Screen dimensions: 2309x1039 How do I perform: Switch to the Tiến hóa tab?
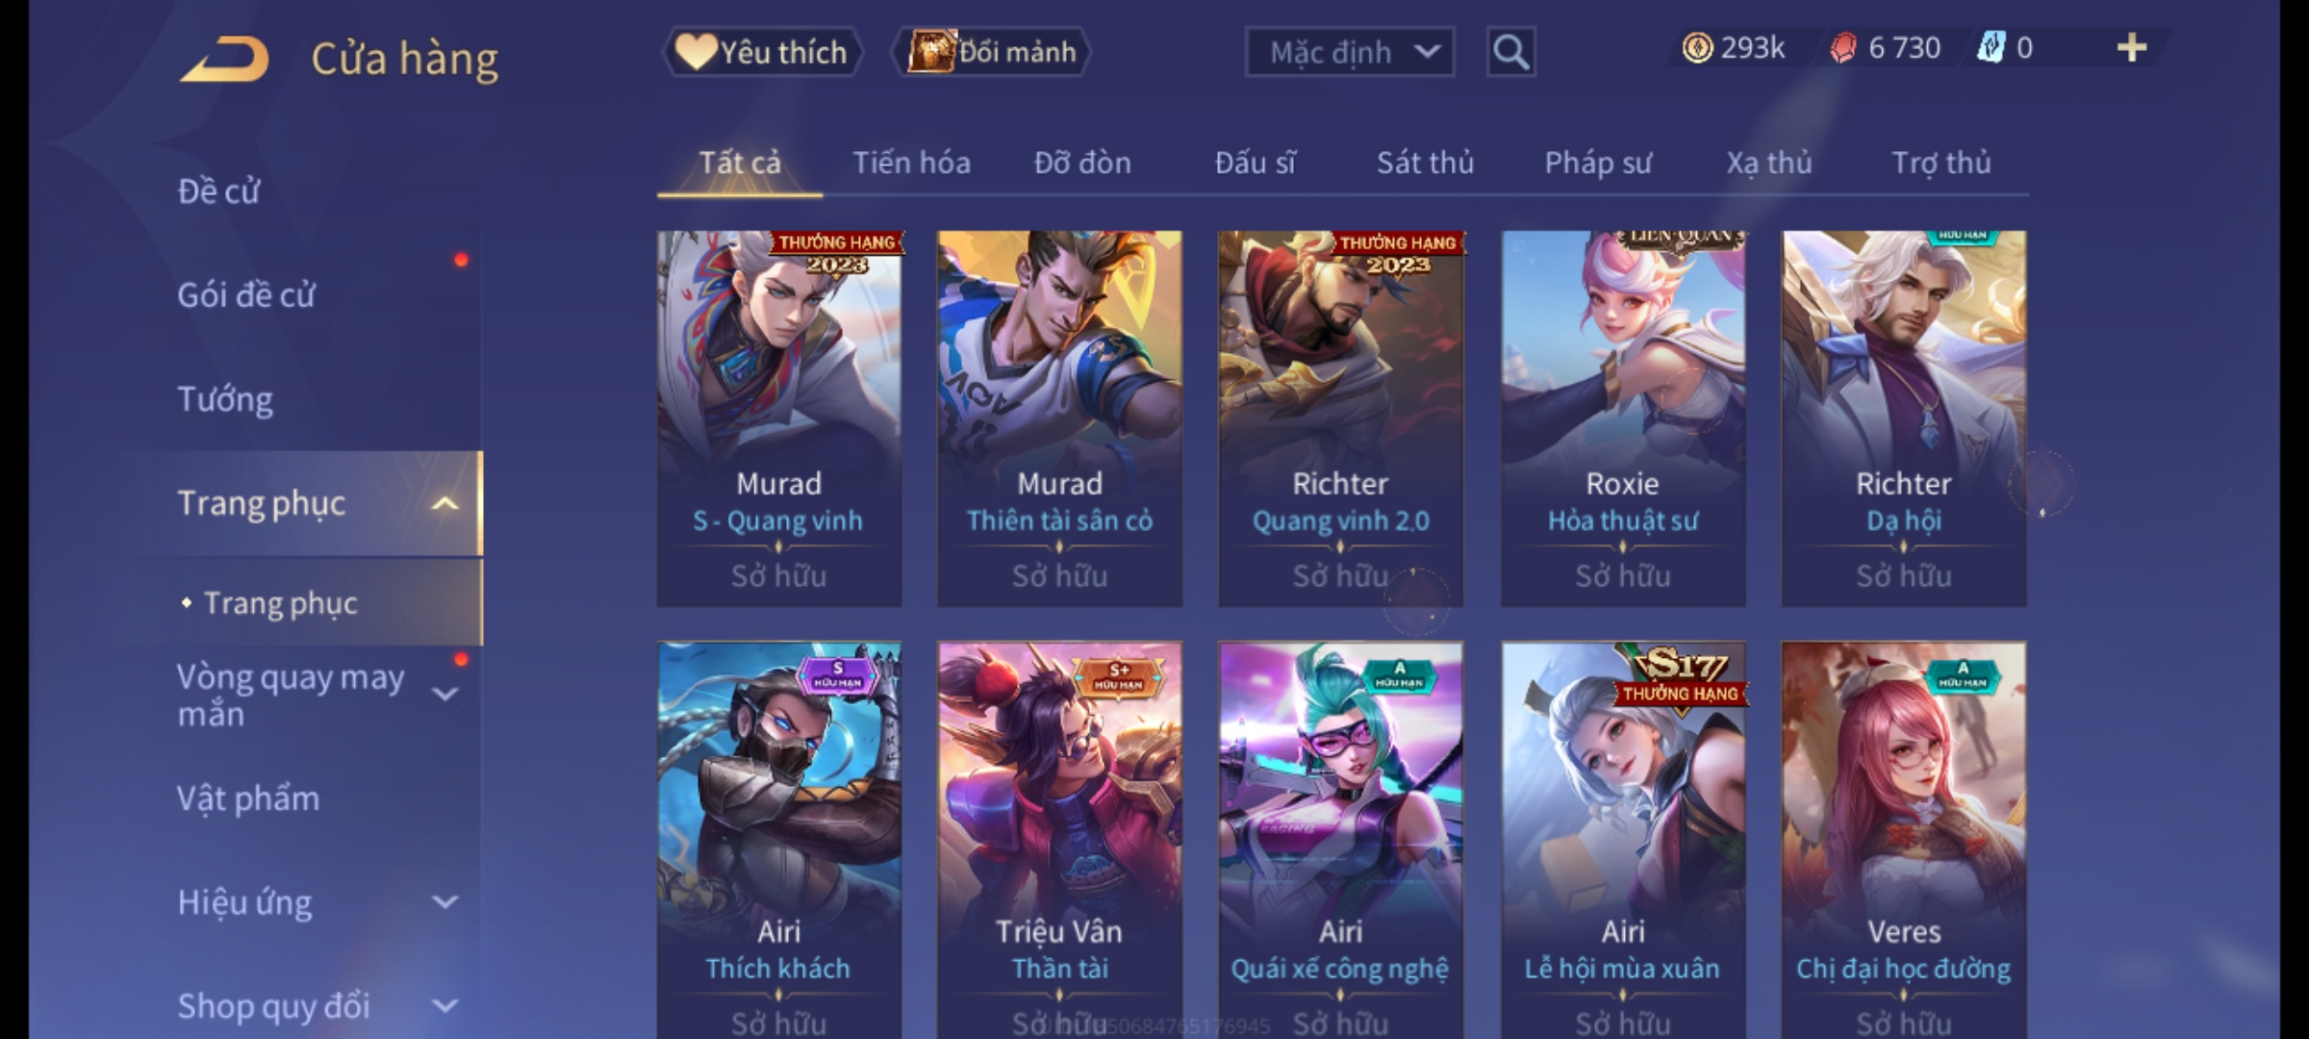[x=911, y=163]
